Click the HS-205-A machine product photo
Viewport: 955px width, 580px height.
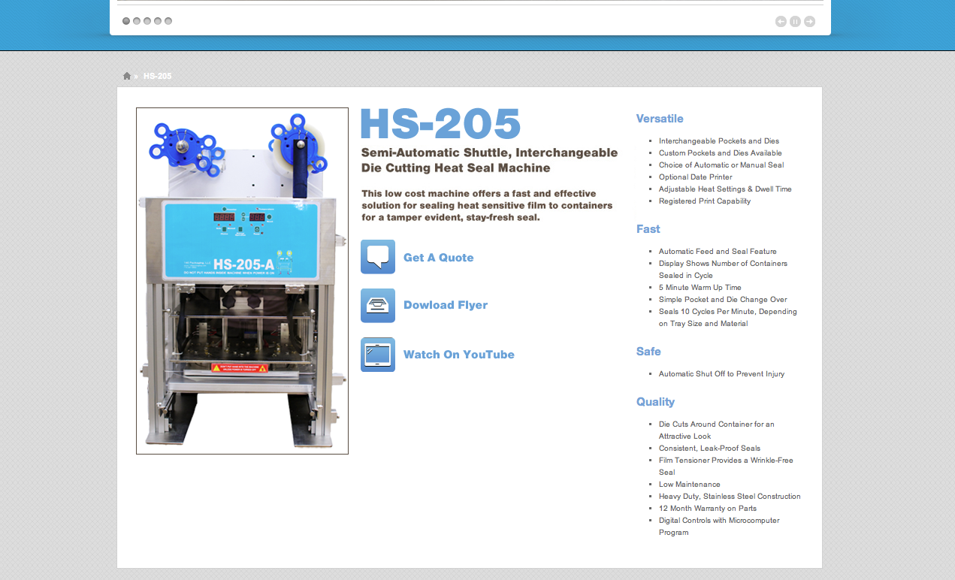242,281
